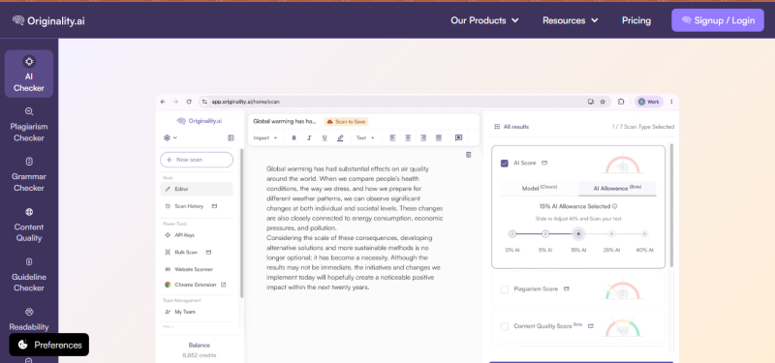Expand the Resources menu

[571, 20]
